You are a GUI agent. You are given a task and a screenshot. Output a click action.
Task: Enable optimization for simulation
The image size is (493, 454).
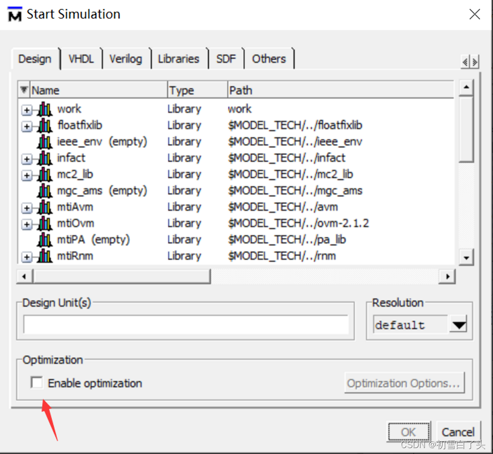(36, 382)
